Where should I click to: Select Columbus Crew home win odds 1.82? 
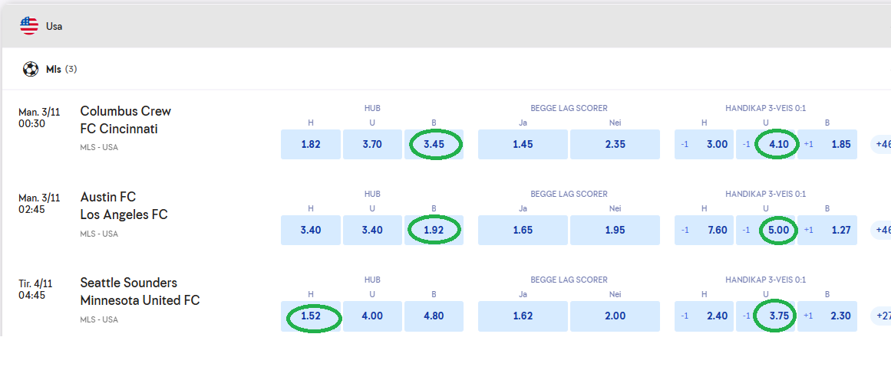(x=311, y=144)
